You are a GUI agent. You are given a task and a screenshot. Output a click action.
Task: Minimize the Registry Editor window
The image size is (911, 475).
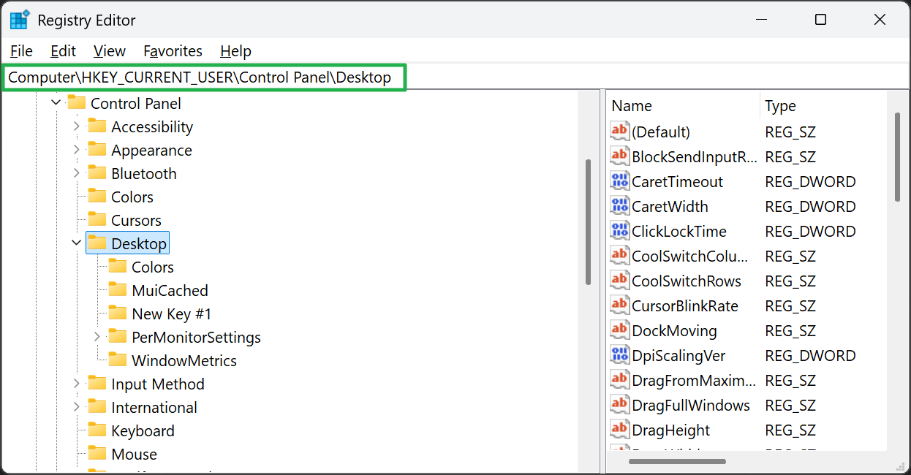[761, 20]
